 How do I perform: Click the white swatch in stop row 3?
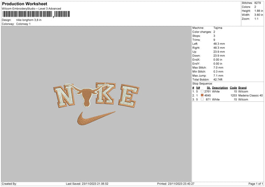202,99
